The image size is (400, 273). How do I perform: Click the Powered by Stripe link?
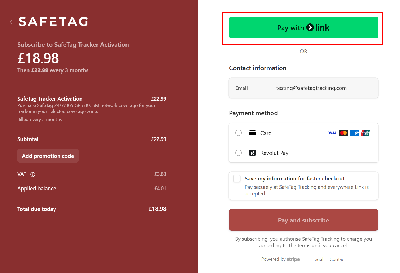pos(281,259)
